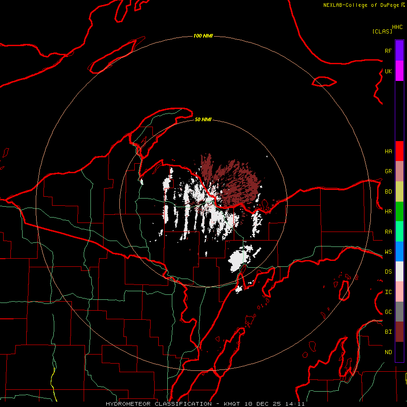The height and width of the screenshot is (407, 407).
Task: Click the 'BD' legend label
Action: tap(388, 192)
